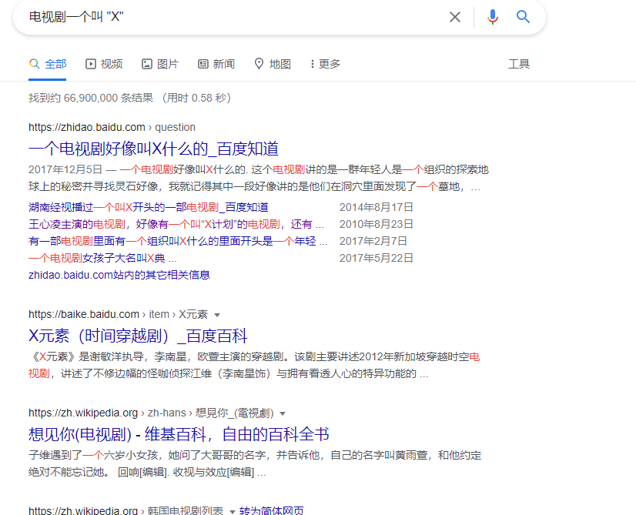
Task: Click the video play icon beside 视频
Action: pyautogui.click(x=90, y=64)
